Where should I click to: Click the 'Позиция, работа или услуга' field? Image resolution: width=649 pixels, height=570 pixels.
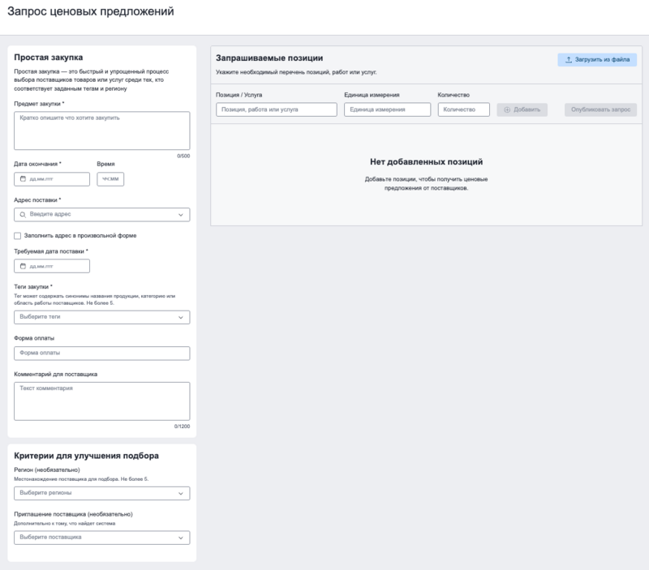pyautogui.click(x=276, y=109)
